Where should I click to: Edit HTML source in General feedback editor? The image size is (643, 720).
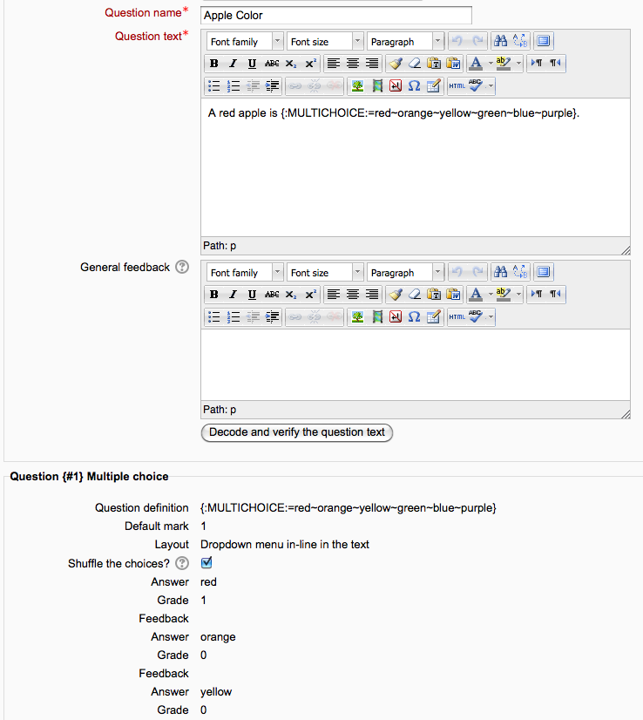click(x=457, y=316)
